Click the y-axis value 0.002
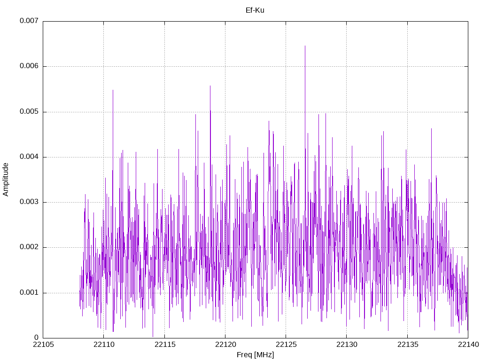 (x=29, y=247)
